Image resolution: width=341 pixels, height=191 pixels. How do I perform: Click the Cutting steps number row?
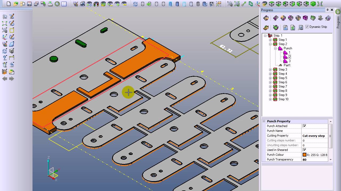click(x=295, y=140)
